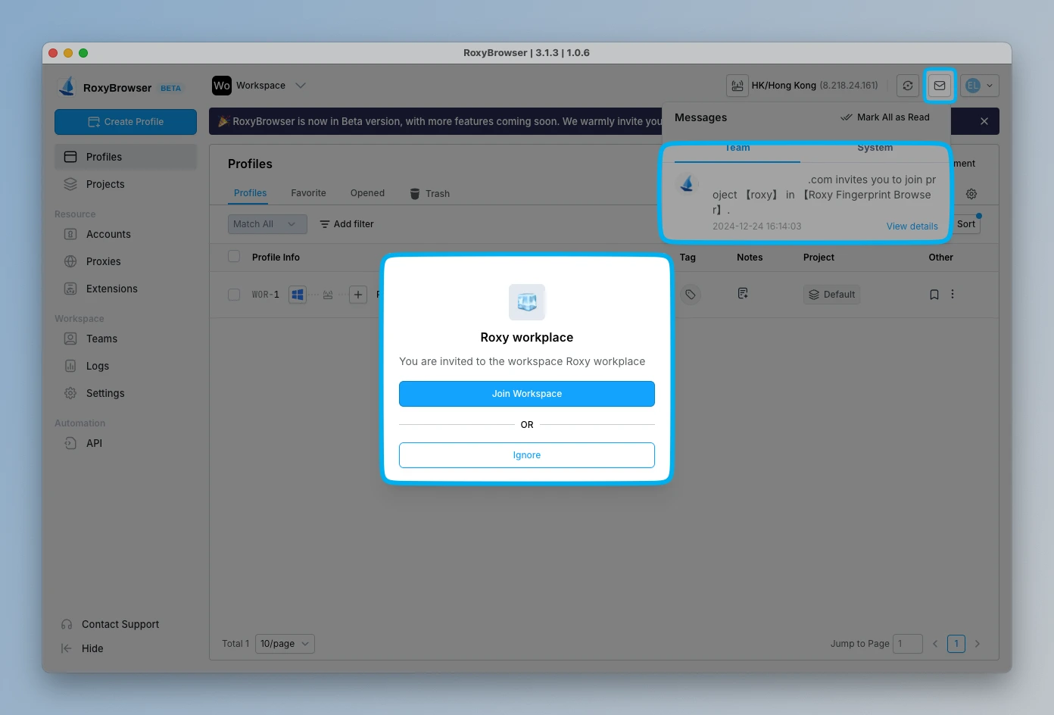The height and width of the screenshot is (715, 1054).
Task: Open Settings under Workspace
Action: click(126, 393)
